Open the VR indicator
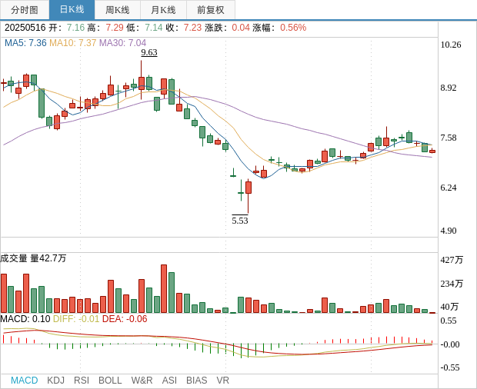 [x=222, y=381]
